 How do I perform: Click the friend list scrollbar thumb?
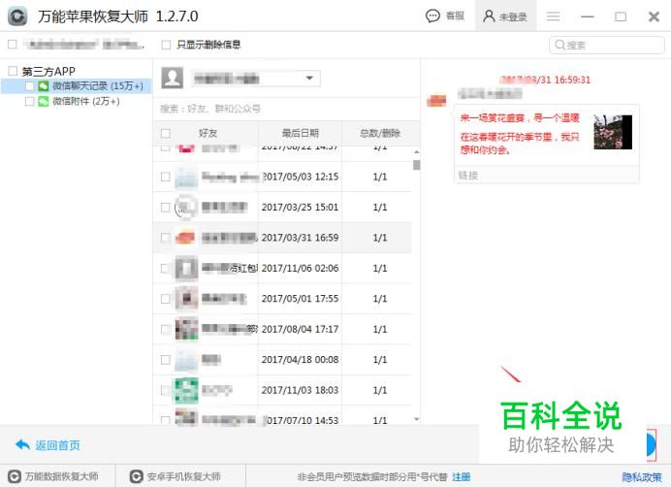(416, 165)
